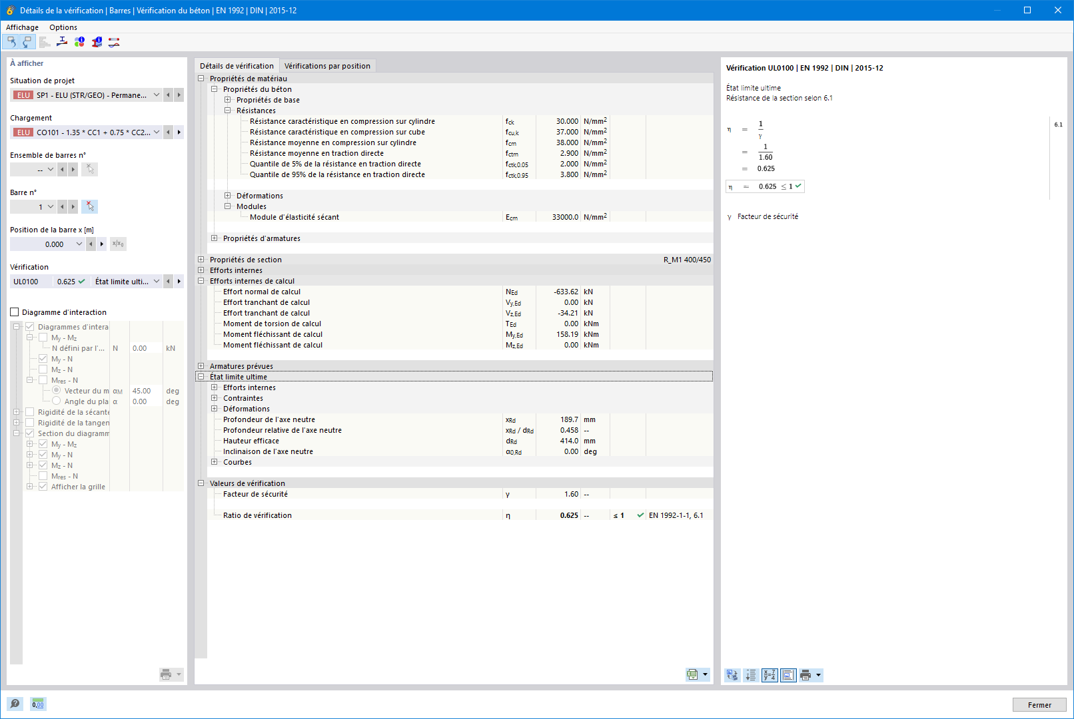The width and height of the screenshot is (1074, 719).
Task: Open the Position de la barre x dropdown
Action: pyautogui.click(x=79, y=244)
